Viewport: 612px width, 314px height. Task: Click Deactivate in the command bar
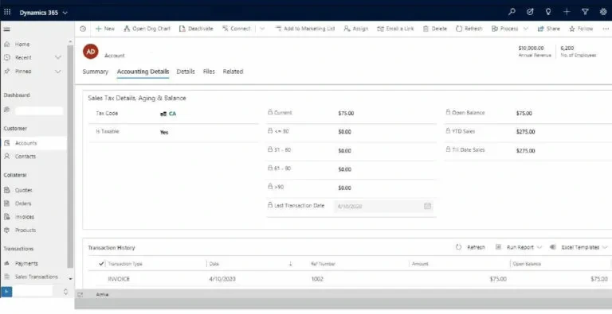[x=196, y=29]
